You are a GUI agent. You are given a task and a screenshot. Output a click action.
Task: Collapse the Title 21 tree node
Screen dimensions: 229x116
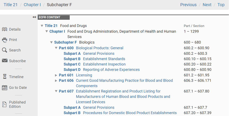[x=42, y=26]
